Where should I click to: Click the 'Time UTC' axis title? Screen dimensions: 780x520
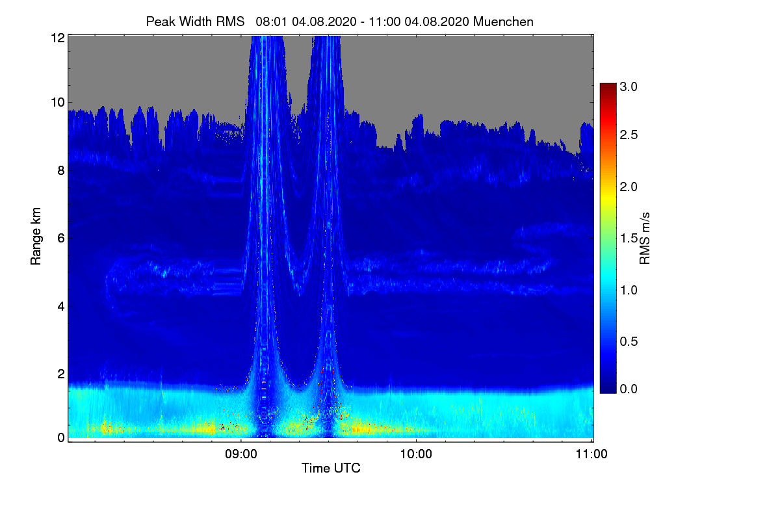click(x=331, y=468)
